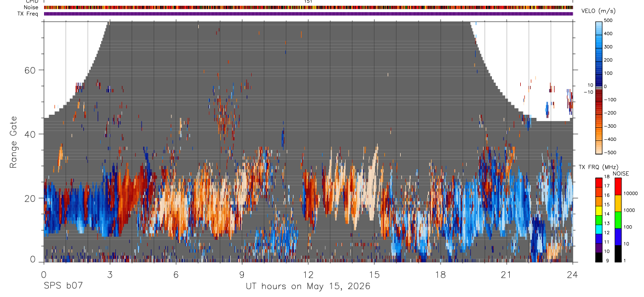This screenshot has height=297, width=644.
Task: Click the 'TX Freq' strip label at top left
Action: coord(28,14)
